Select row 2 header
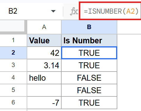This screenshot has height=111, width=141. (13, 53)
